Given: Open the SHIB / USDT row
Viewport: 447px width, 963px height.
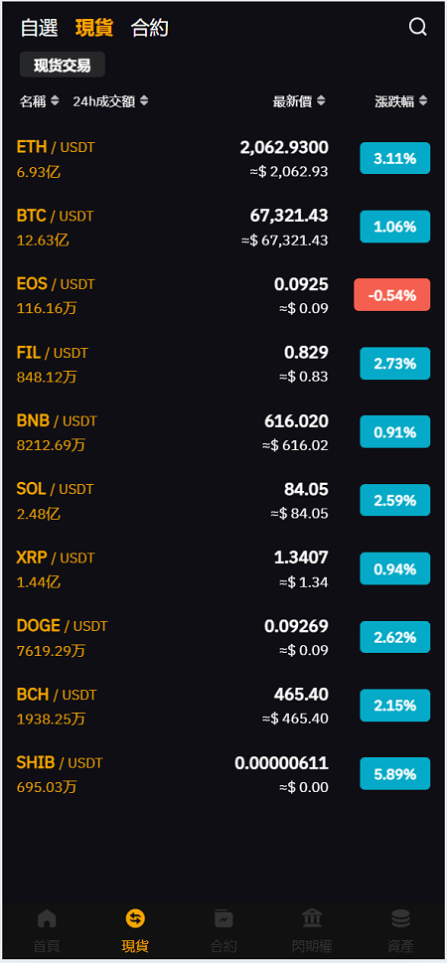Looking at the screenshot, I should [223, 774].
